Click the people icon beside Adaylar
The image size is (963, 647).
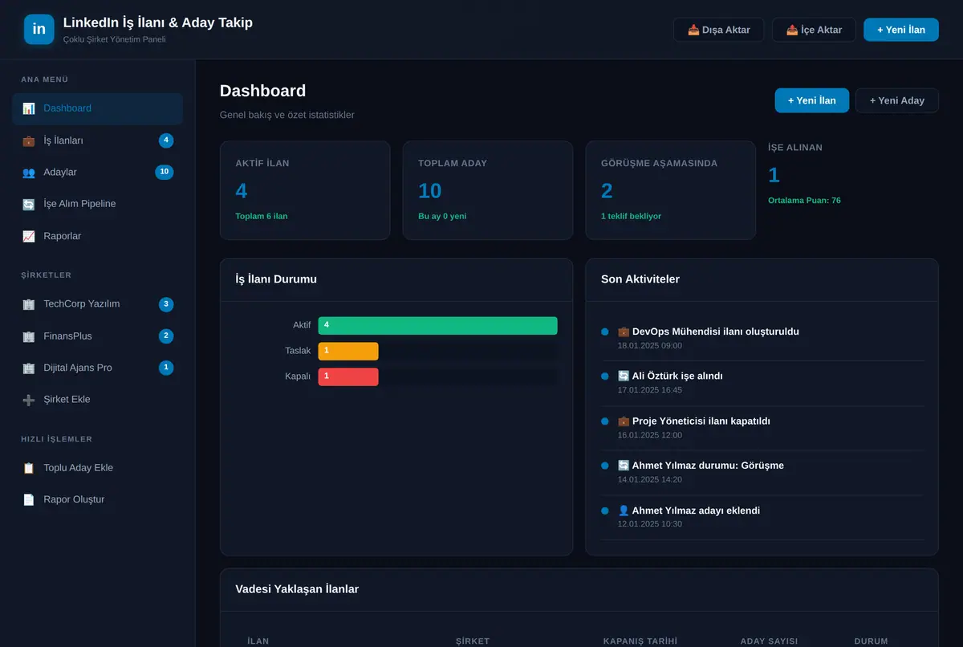coord(29,173)
